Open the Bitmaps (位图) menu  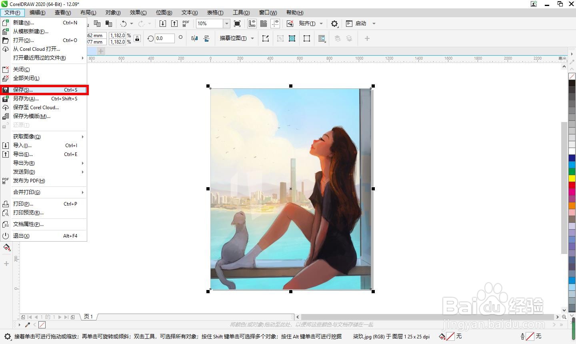[x=164, y=12]
